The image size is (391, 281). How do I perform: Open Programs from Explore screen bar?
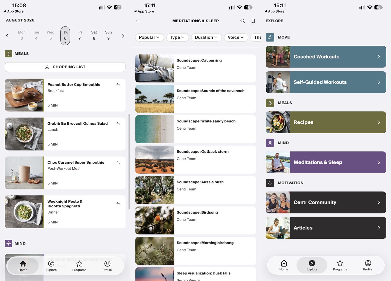340,265
